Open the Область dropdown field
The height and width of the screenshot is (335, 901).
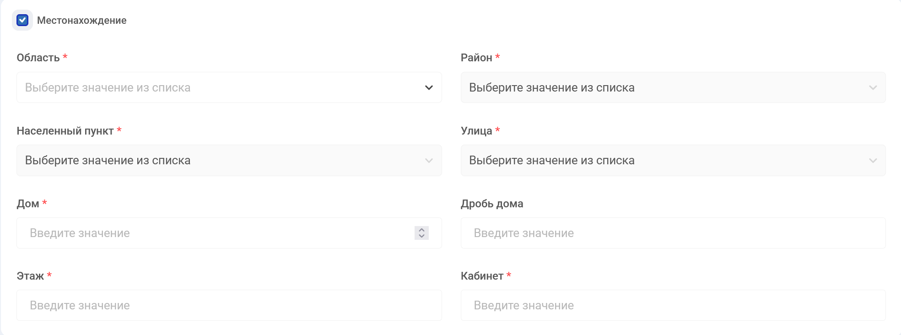click(220, 87)
